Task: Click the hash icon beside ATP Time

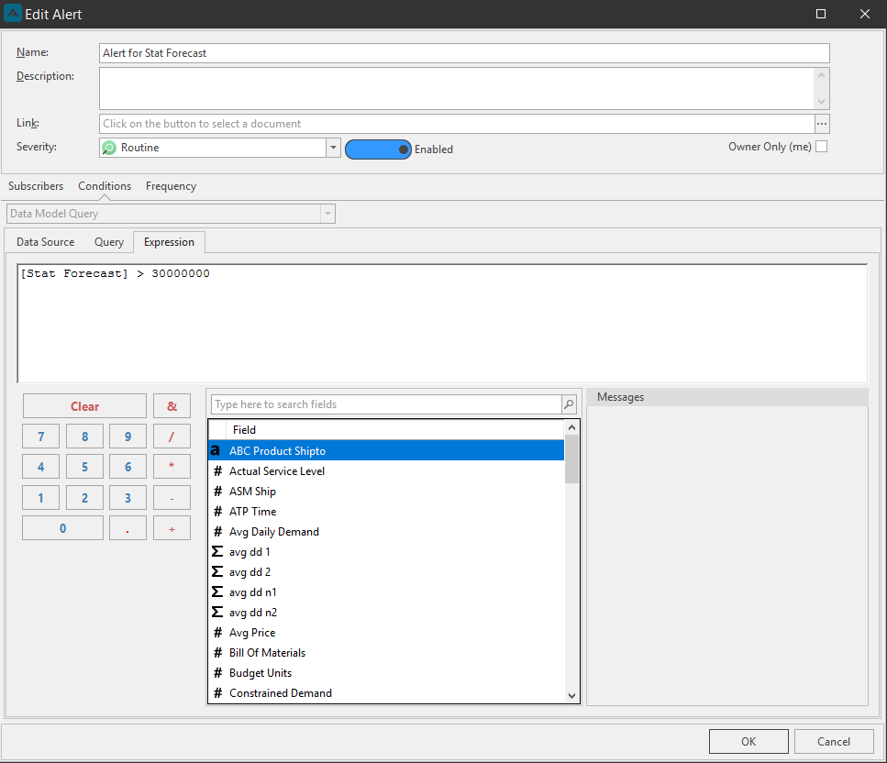Action: [x=217, y=512]
